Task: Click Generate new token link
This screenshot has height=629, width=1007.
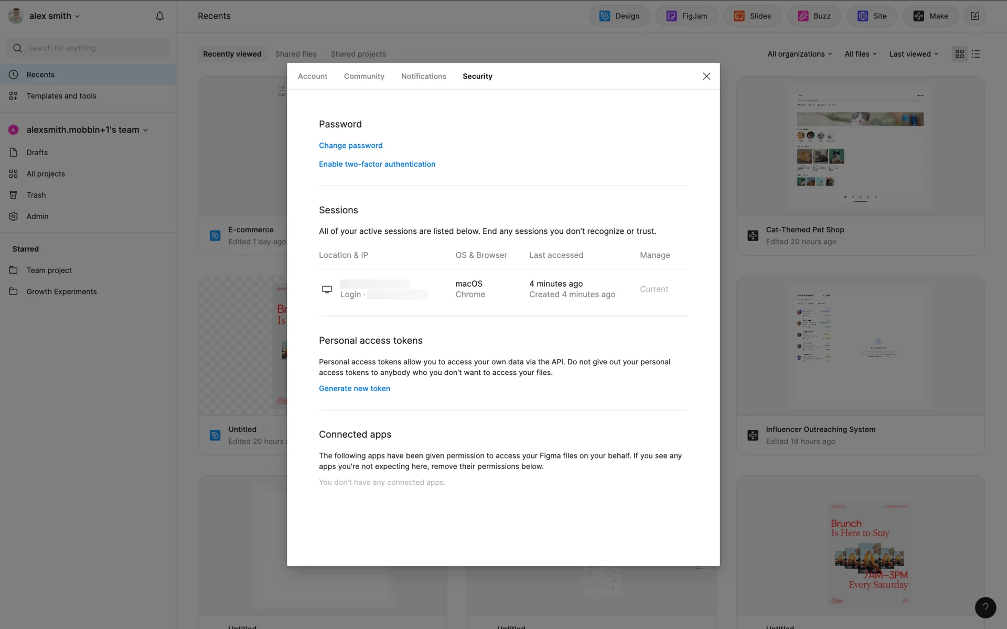Action: click(354, 388)
